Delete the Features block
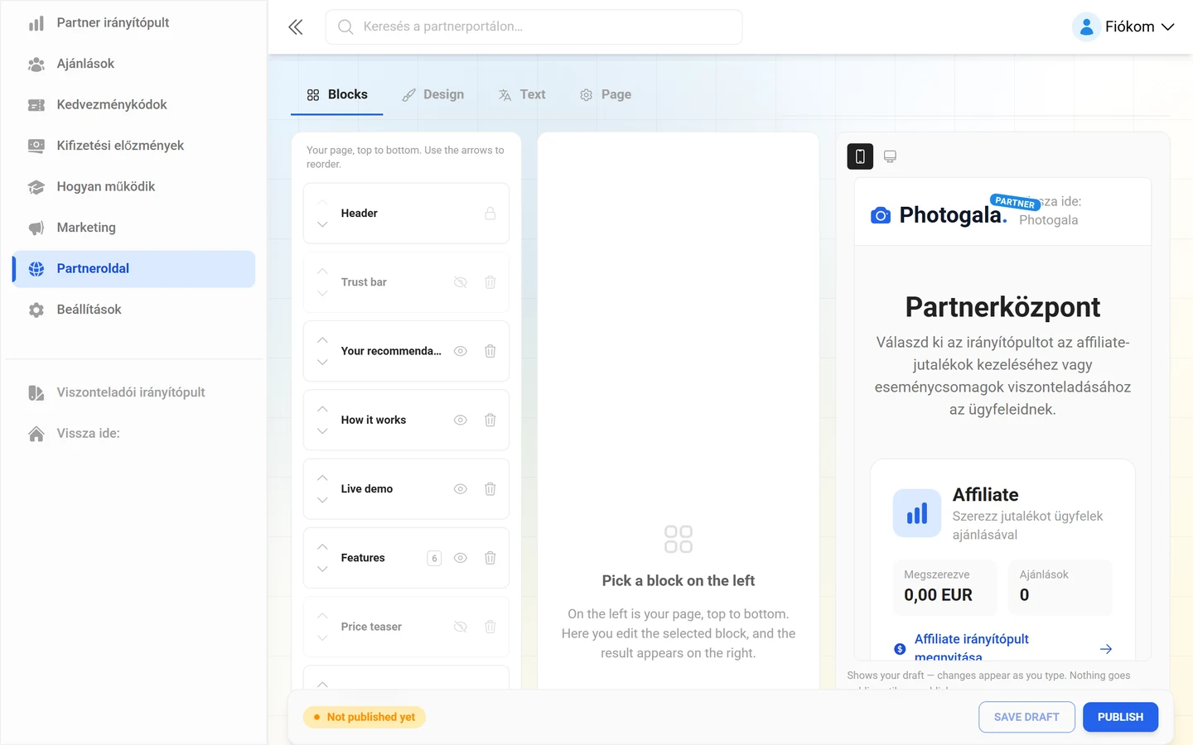This screenshot has width=1193, height=745. click(490, 558)
